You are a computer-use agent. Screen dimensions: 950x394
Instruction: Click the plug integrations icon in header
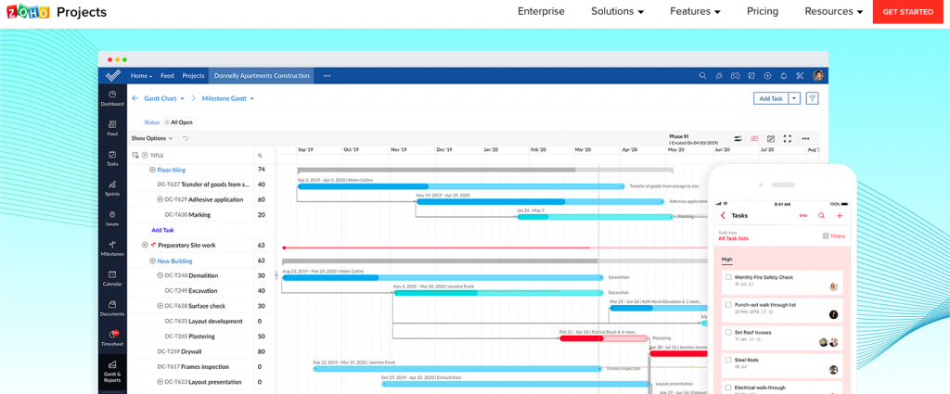[719, 76]
